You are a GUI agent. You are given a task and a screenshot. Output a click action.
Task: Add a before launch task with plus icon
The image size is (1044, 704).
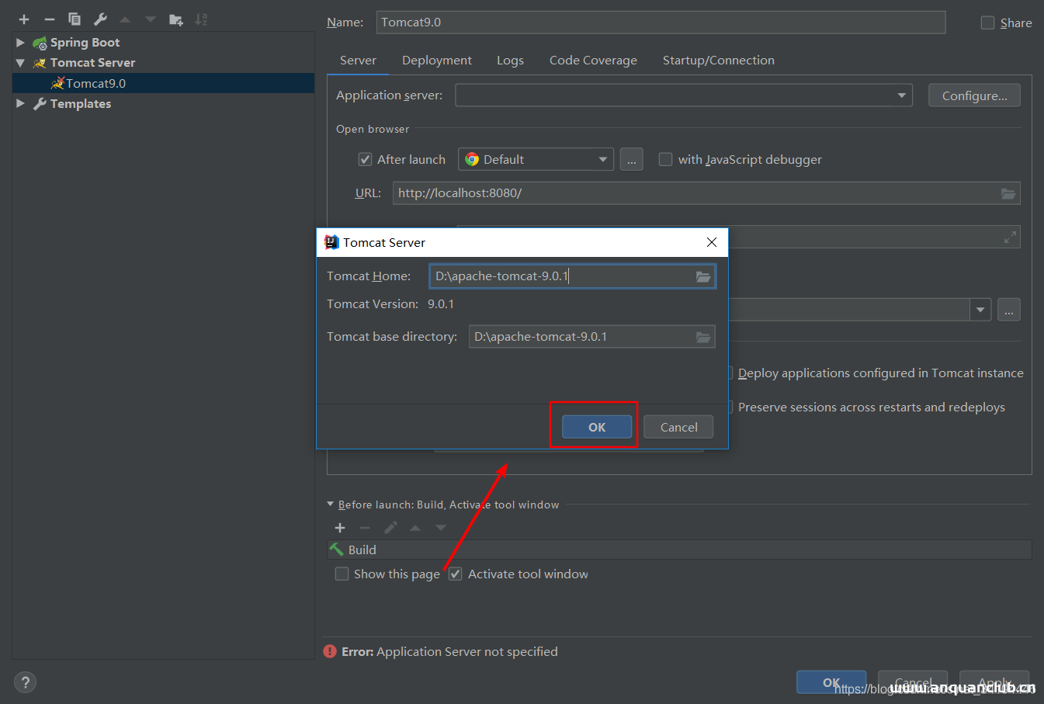point(340,528)
